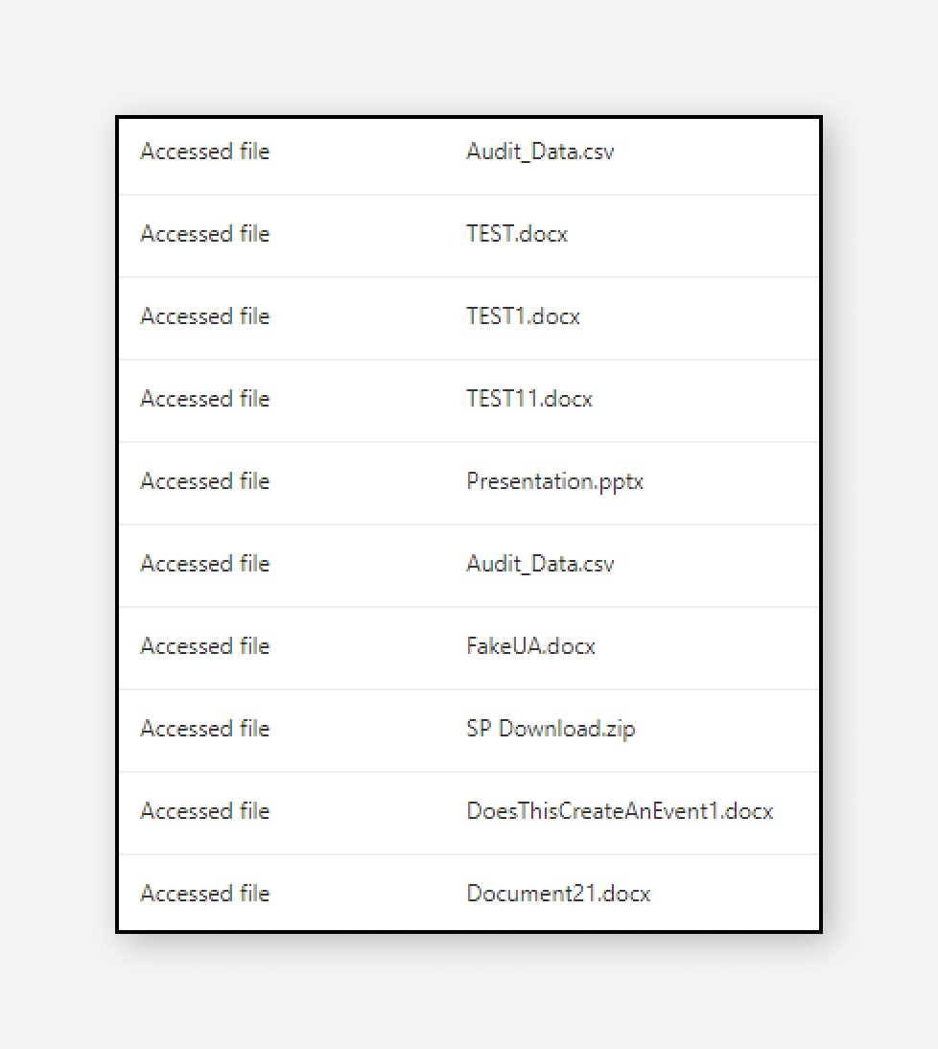Image resolution: width=938 pixels, height=1049 pixels.
Task: Open the FakeUA.docx file entry
Action: click(530, 646)
